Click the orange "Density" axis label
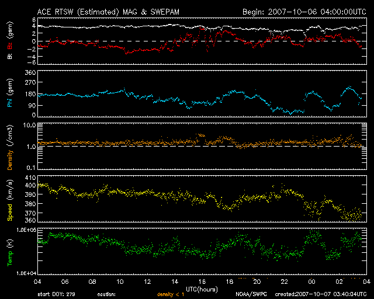Viewport: 374px width, 299px height. (10, 160)
